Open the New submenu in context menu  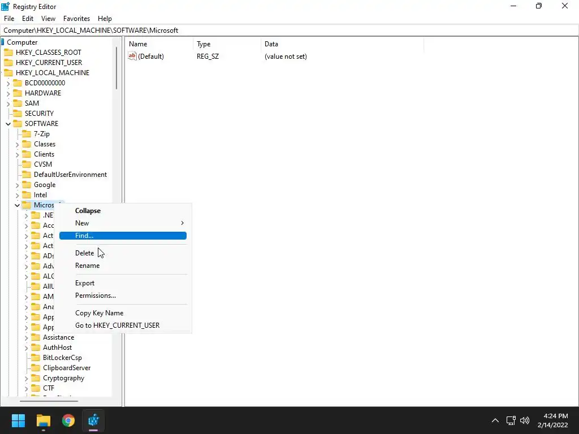click(123, 223)
